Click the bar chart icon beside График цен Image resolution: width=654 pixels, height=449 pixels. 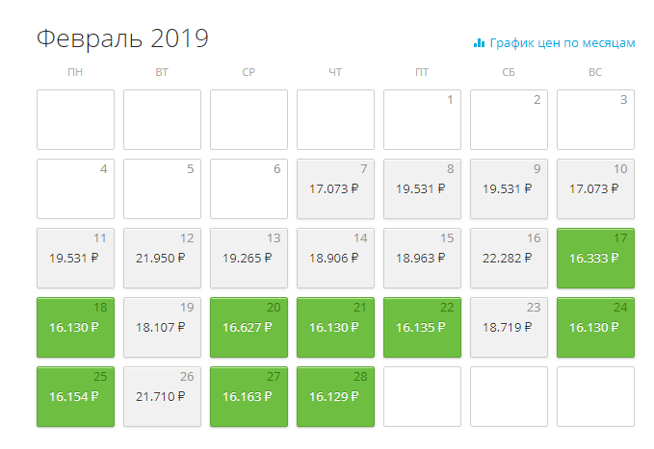point(479,43)
